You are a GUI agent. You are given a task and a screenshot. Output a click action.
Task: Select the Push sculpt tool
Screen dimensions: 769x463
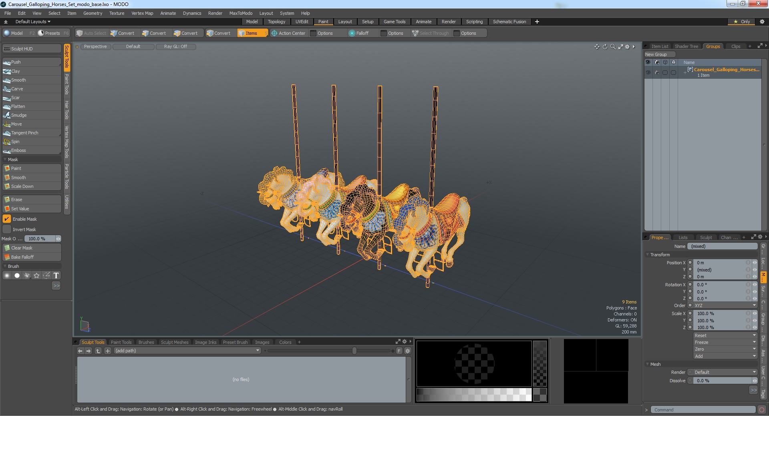16,62
